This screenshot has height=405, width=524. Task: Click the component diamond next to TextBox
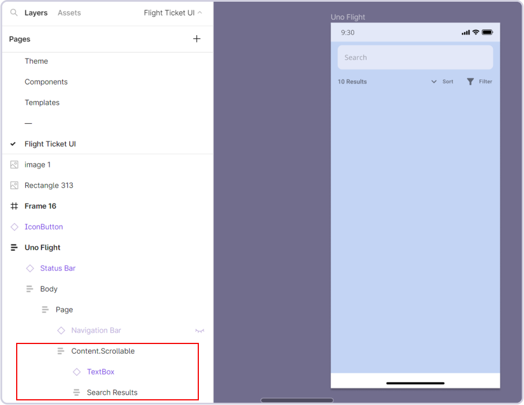[x=77, y=372]
